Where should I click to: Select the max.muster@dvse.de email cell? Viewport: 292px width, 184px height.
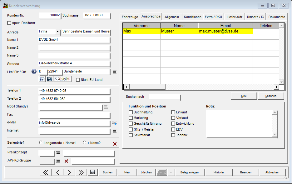[225, 31]
